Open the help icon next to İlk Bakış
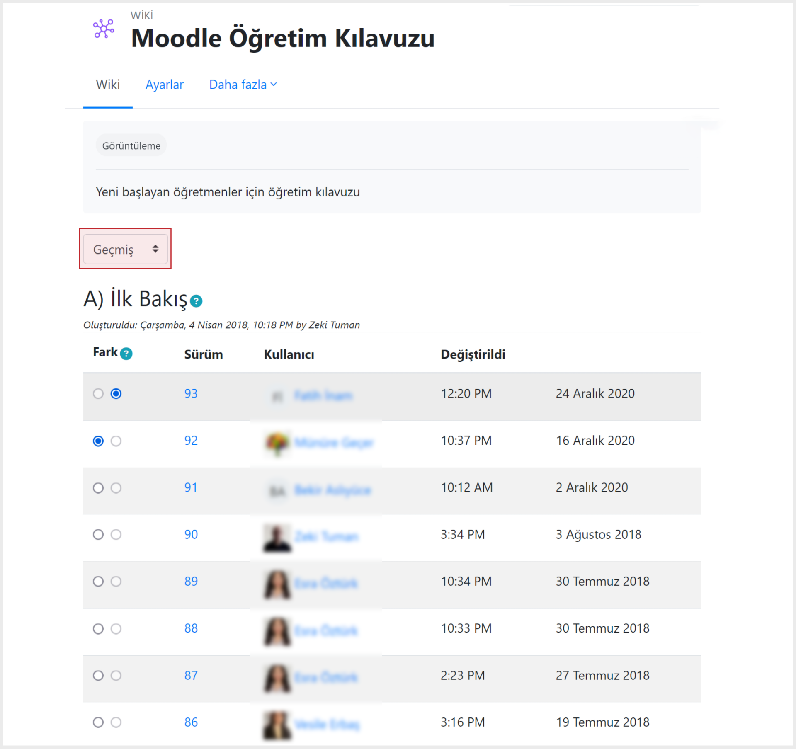 (x=196, y=301)
